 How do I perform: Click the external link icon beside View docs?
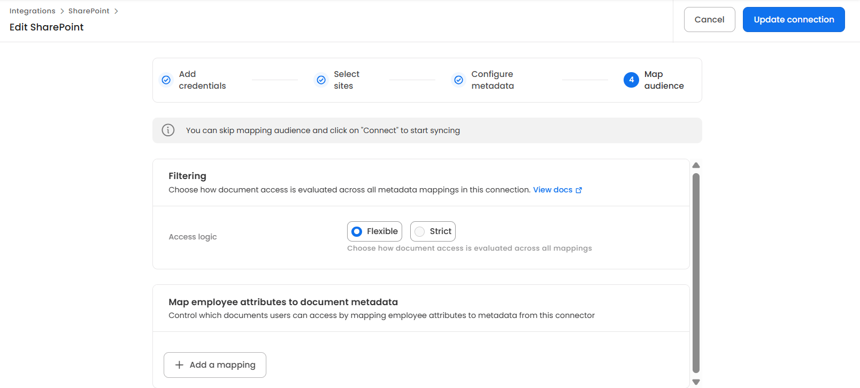click(579, 190)
